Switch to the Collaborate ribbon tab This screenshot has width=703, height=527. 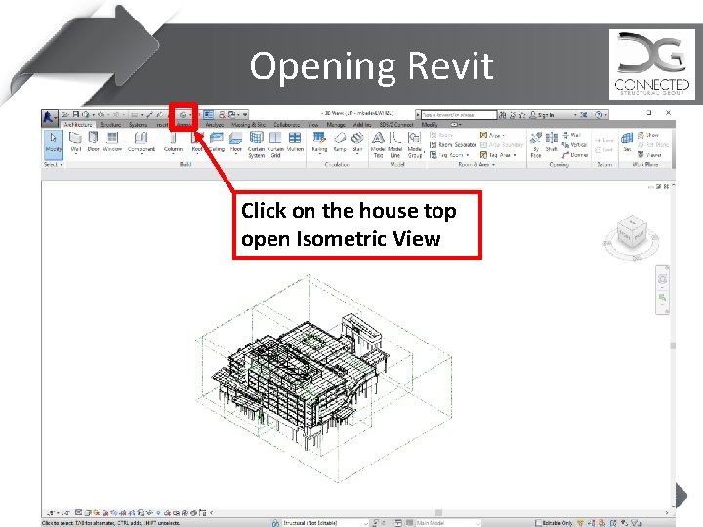pos(286,125)
